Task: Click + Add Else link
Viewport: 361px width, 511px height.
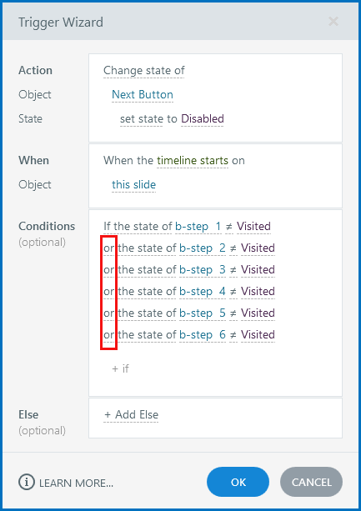Action: (x=131, y=414)
